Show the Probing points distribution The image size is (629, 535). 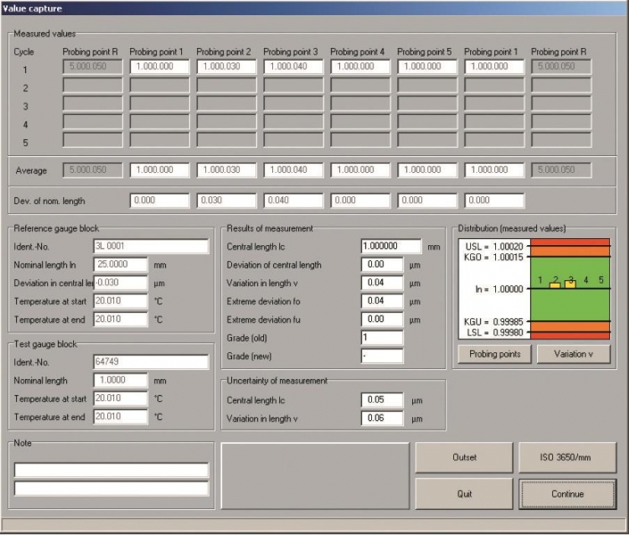click(x=494, y=354)
